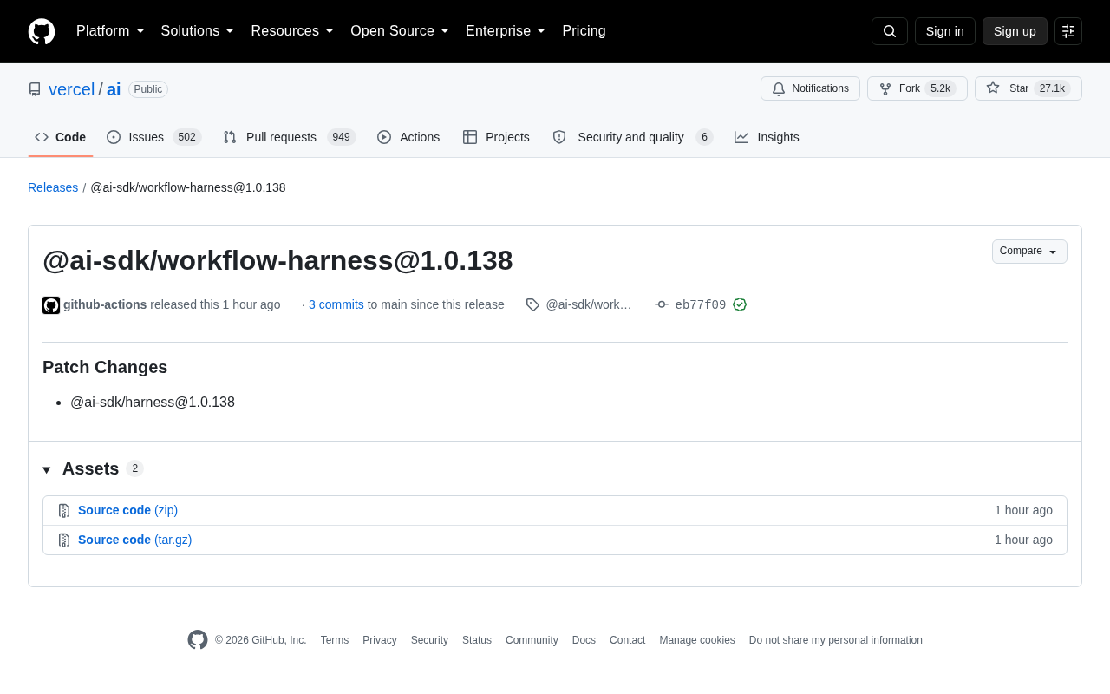Open the vercel owner link
The image size is (1110, 694).
coord(72,89)
